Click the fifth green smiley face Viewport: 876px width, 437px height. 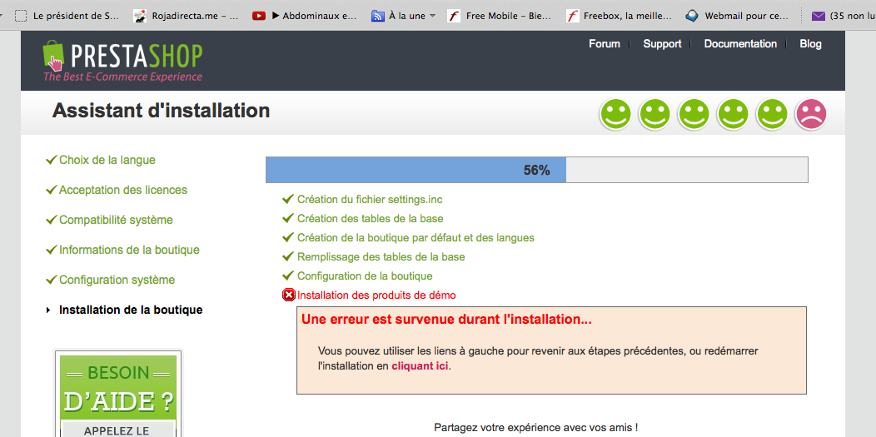(772, 114)
